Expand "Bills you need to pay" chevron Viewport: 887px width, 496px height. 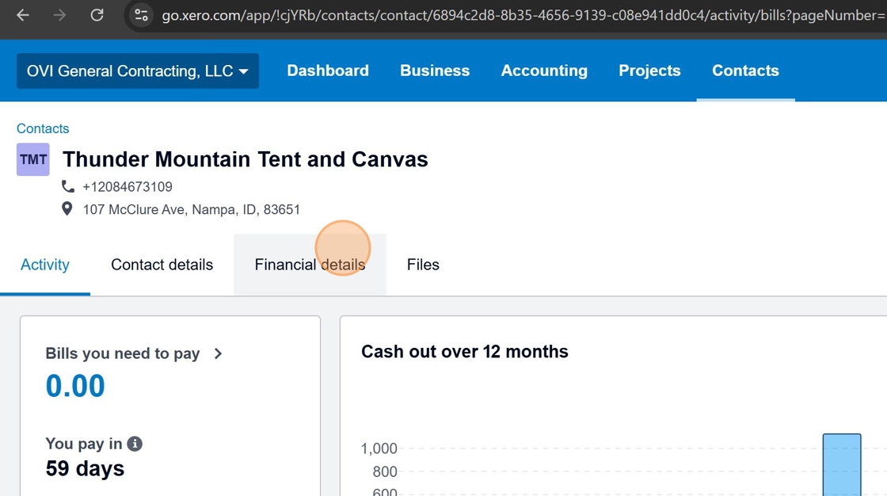click(x=218, y=353)
